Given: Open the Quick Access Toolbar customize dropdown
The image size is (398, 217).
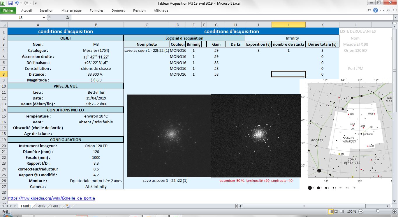Looking at the screenshot, I should (36, 3).
